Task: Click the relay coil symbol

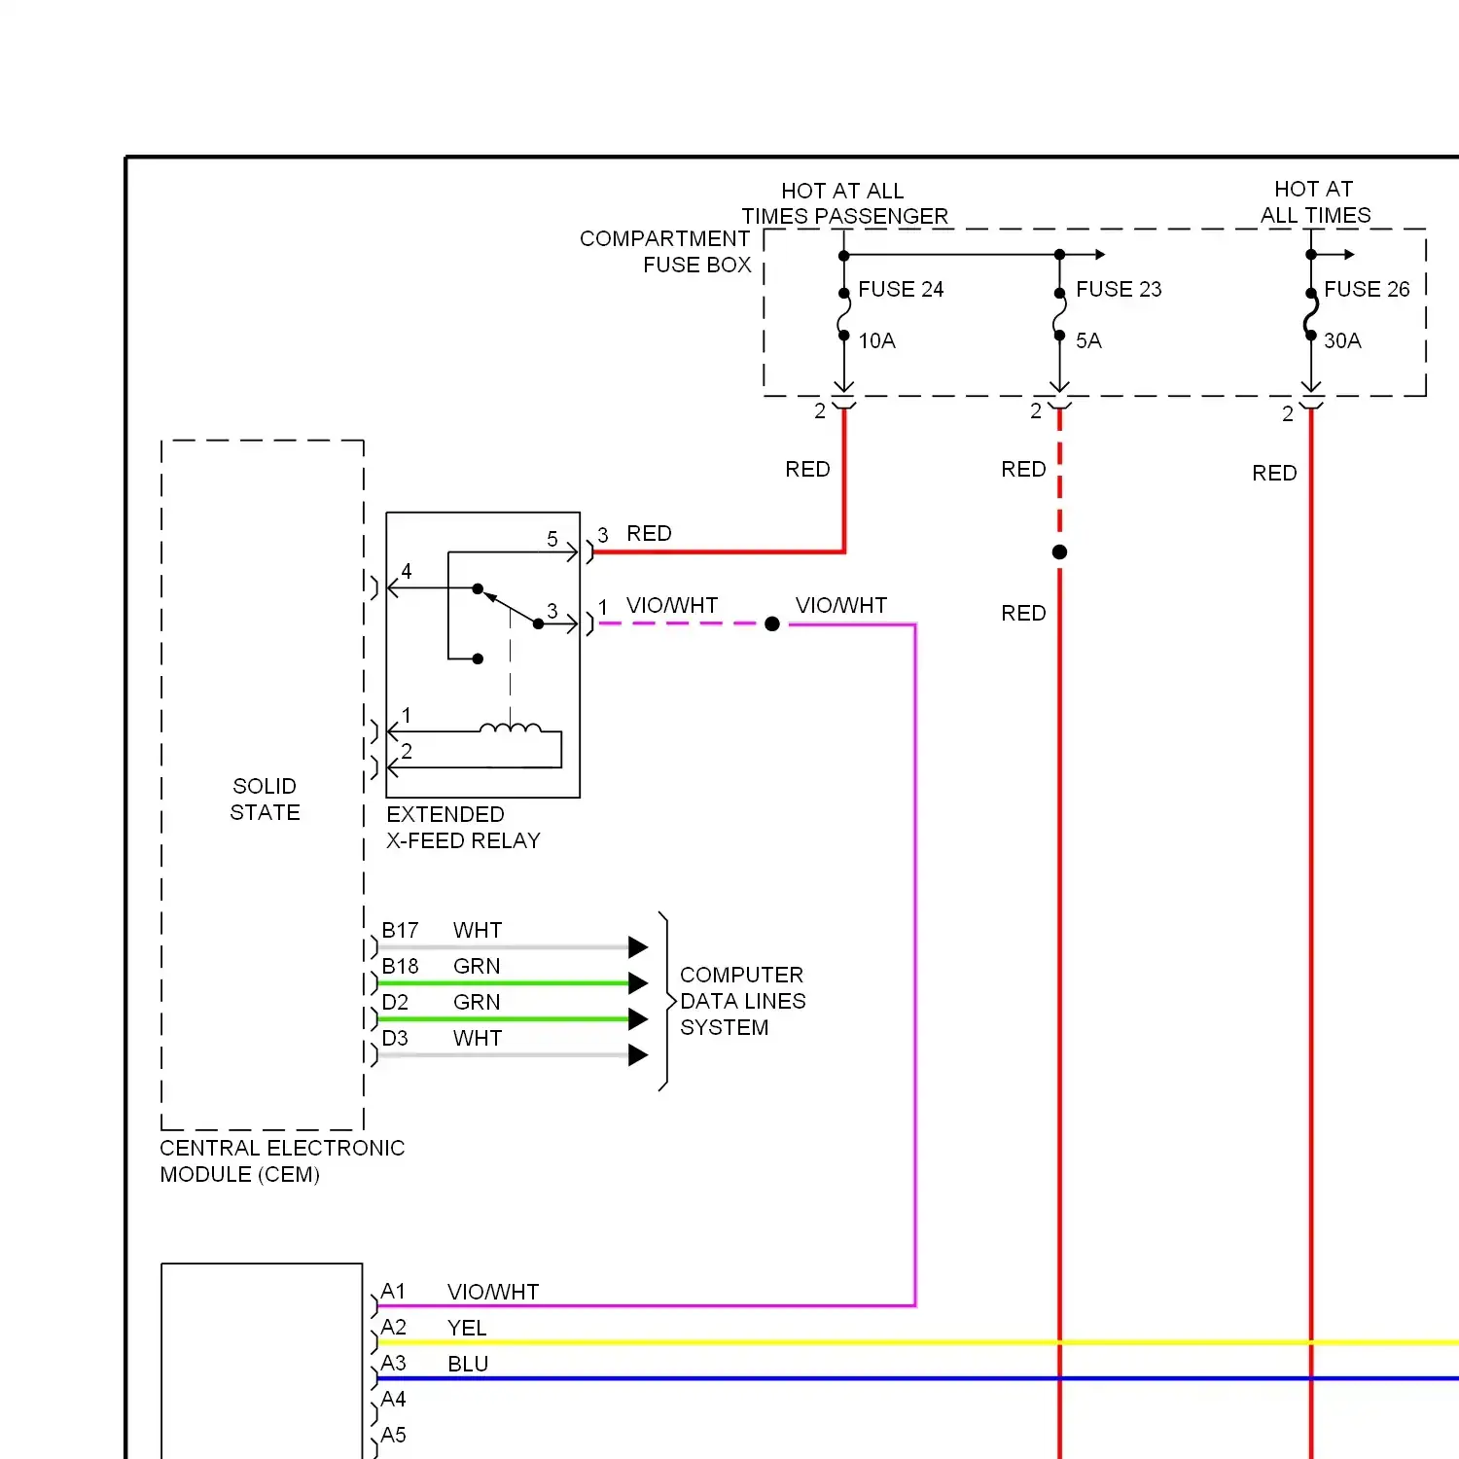Action: click(x=511, y=729)
